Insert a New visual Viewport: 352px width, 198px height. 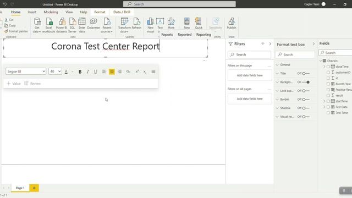[150, 25]
